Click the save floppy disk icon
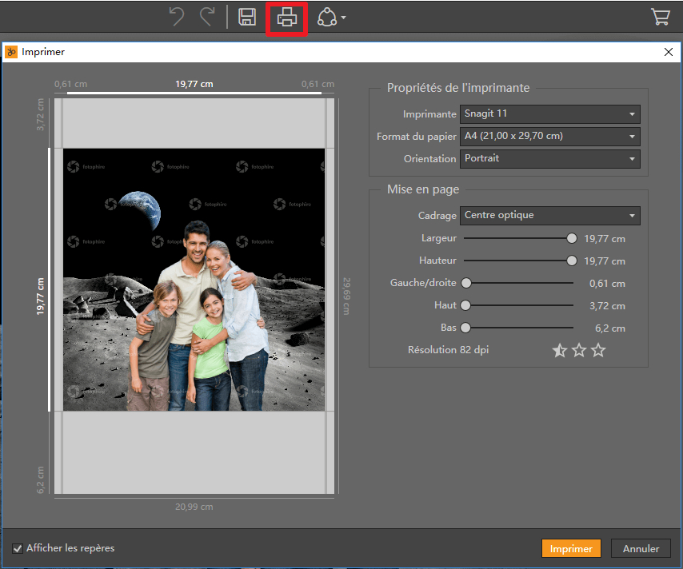 [x=247, y=18]
